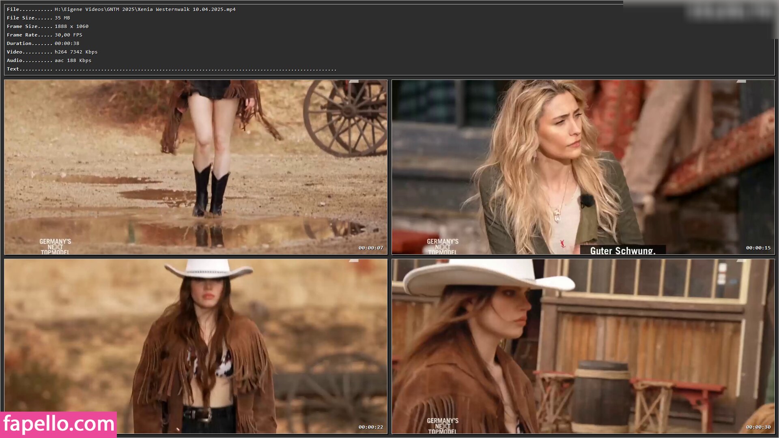This screenshot has width=779, height=438.
Task: Click the thumbnail frame at 00:00:22
Action: 196,346
